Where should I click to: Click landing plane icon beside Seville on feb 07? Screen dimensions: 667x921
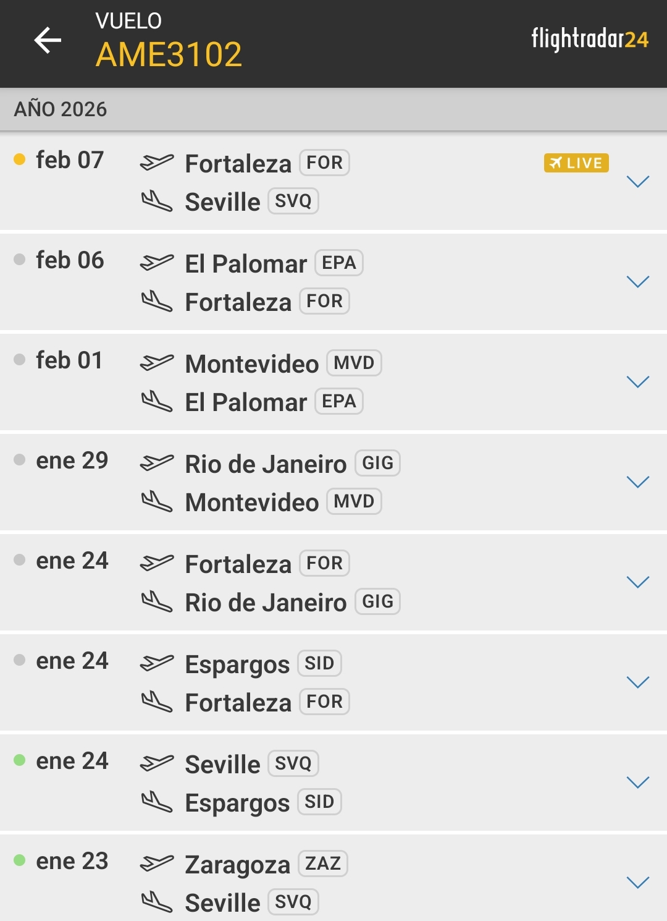coord(157,201)
